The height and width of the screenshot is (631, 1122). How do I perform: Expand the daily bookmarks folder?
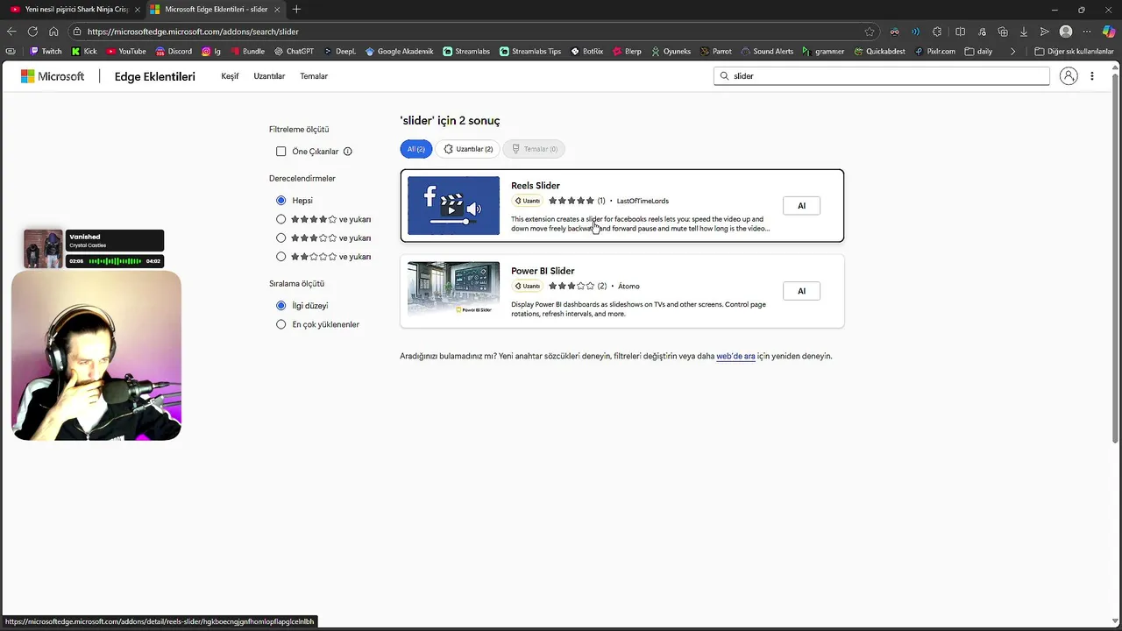(x=978, y=52)
